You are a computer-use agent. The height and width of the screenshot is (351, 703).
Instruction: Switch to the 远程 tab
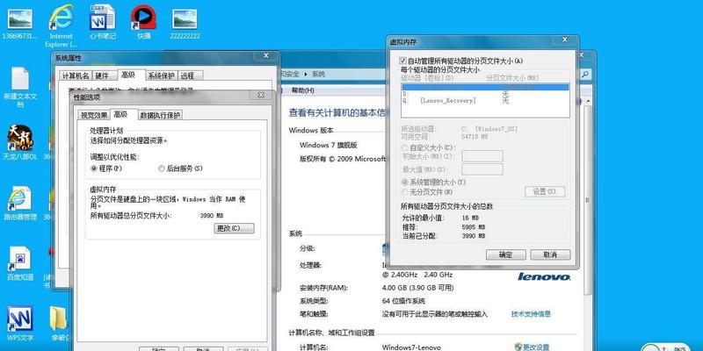[x=189, y=75]
